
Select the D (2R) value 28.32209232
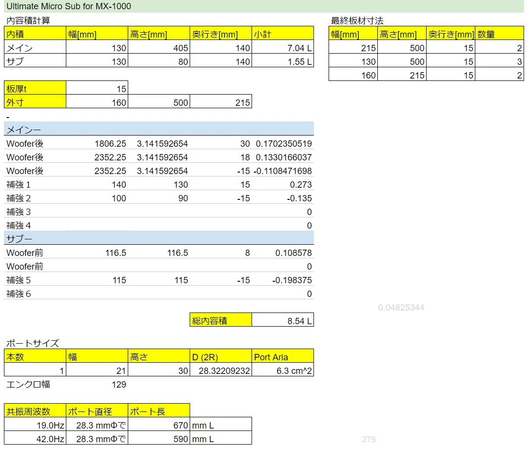[x=221, y=371]
